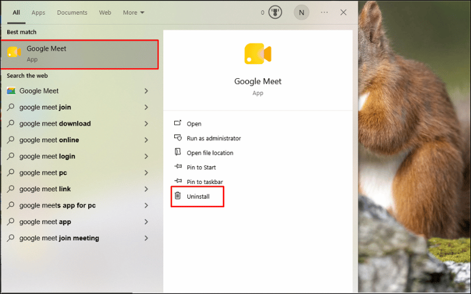Click the pin icon beside Pin to Start
The width and height of the screenshot is (471, 294).
coord(178,166)
